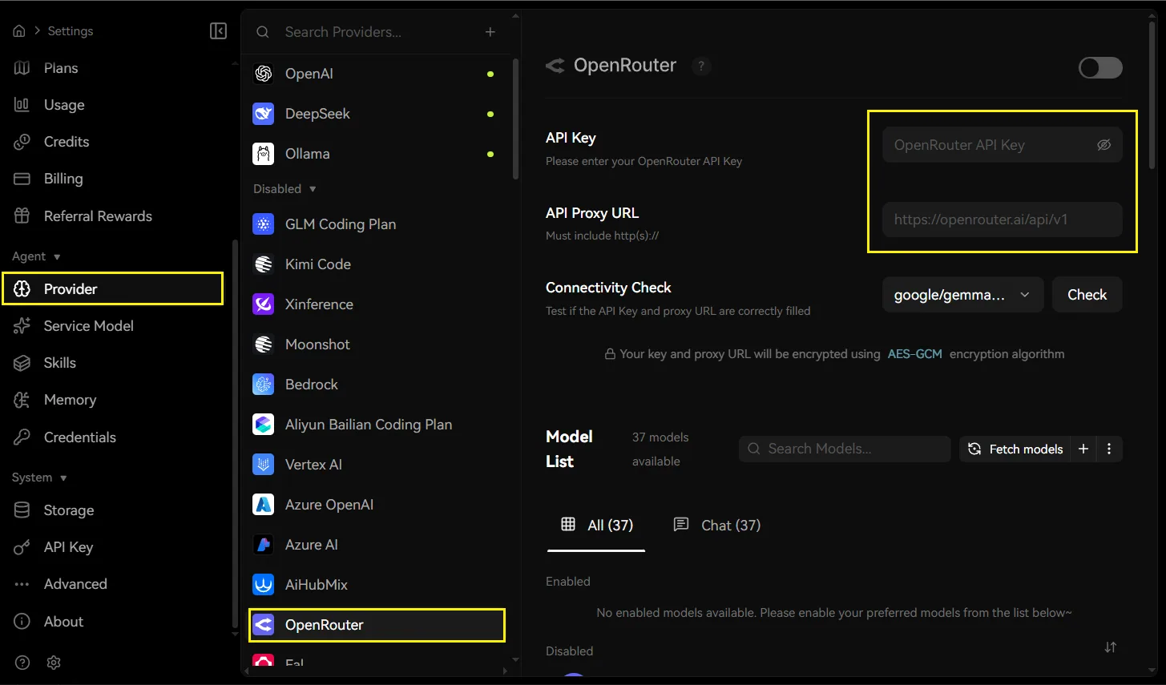Screen dimensions: 1166x685
Task: Select the Azure AI provider
Action: [x=377, y=545]
